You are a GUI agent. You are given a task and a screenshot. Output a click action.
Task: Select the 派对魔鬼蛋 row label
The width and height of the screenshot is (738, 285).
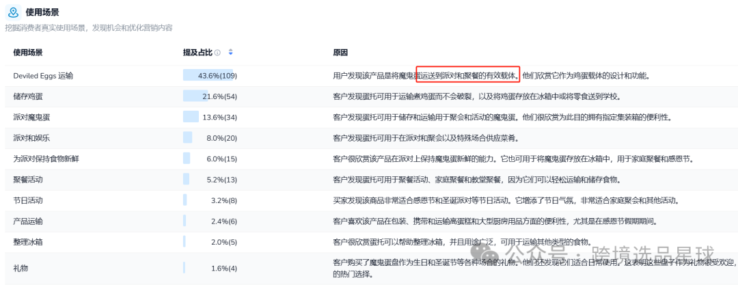31,118
